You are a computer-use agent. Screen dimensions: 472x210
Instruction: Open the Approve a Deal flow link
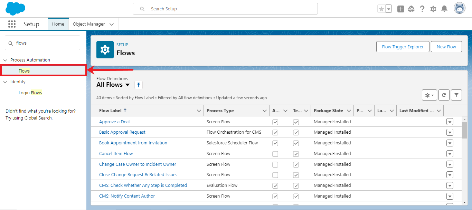tap(114, 122)
